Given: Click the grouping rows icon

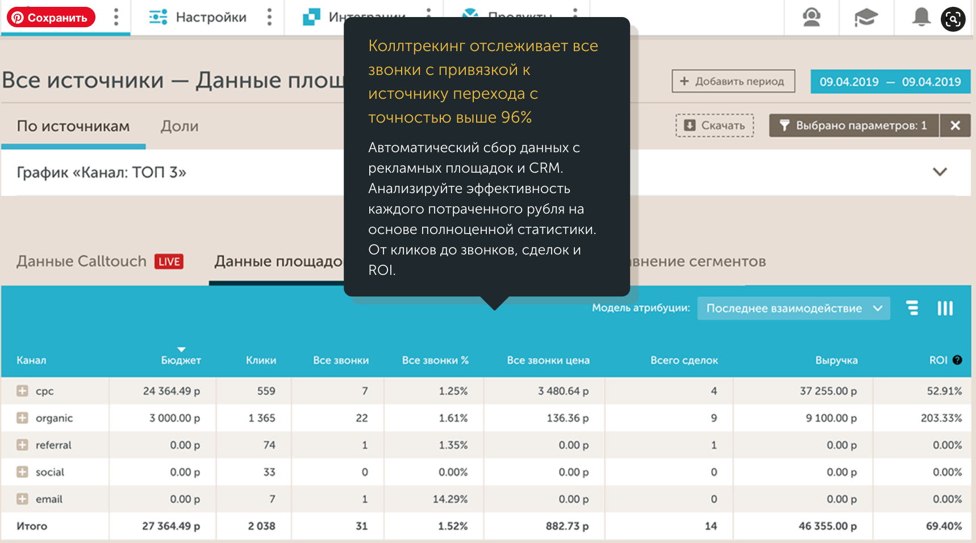Looking at the screenshot, I should (x=912, y=308).
